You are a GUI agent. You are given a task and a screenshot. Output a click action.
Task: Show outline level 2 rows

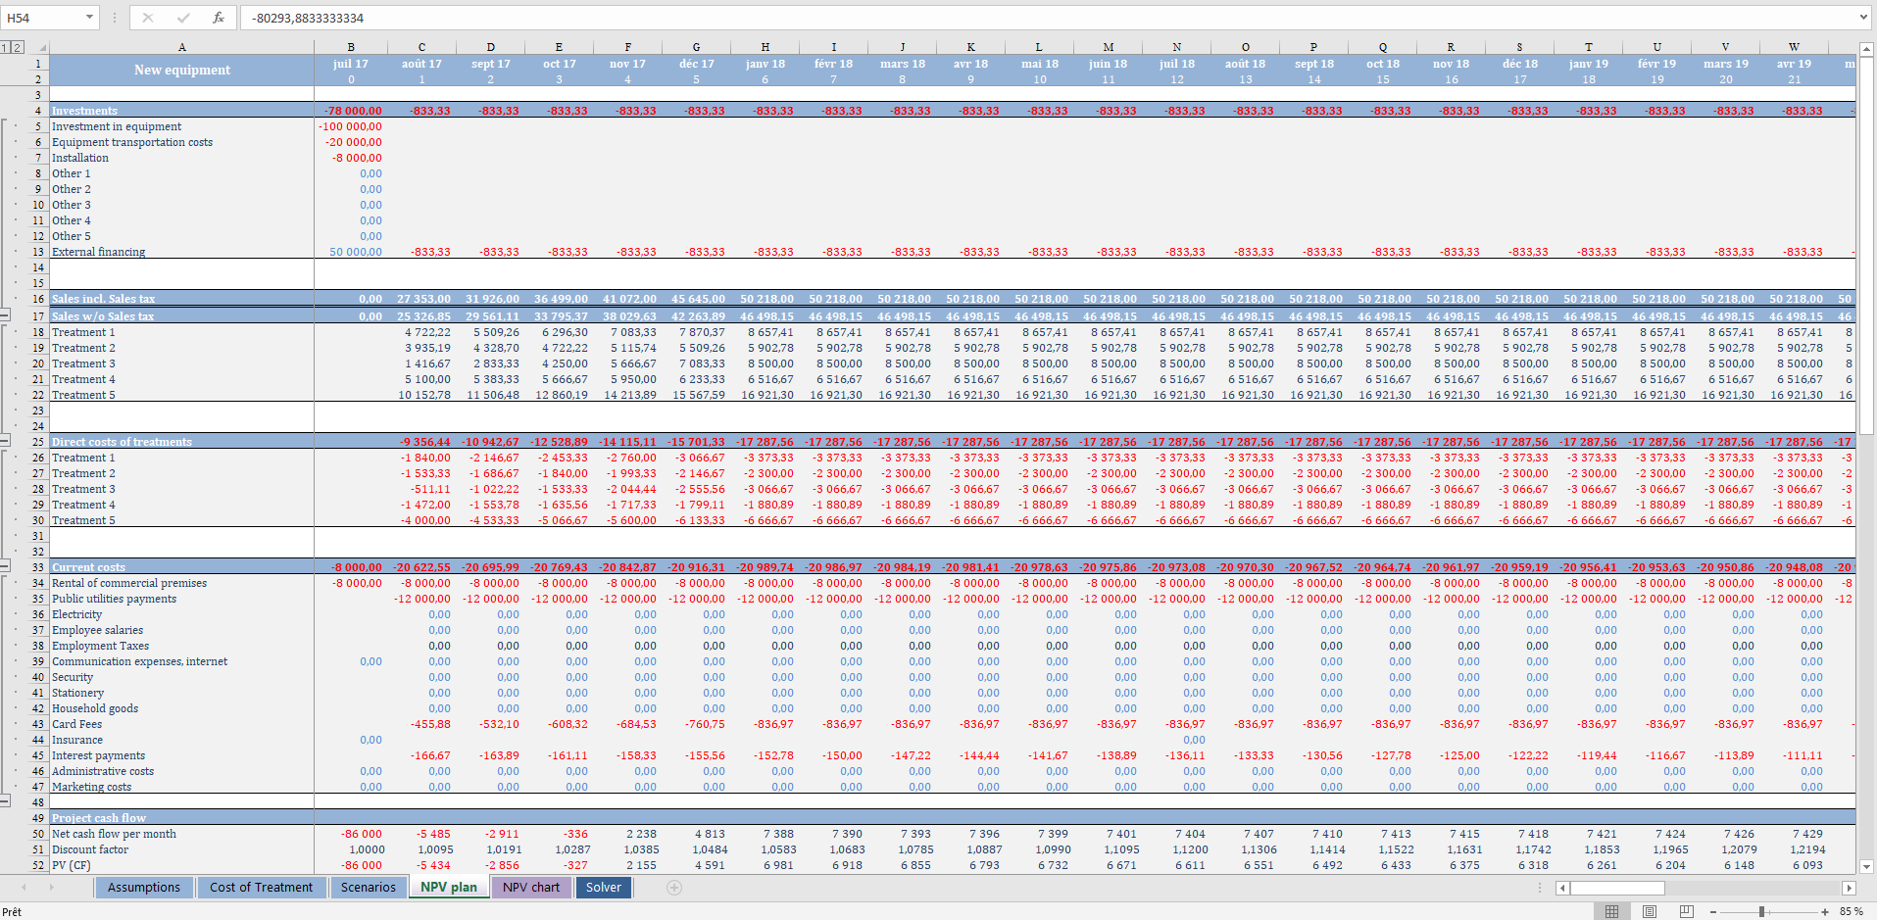[x=17, y=47]
